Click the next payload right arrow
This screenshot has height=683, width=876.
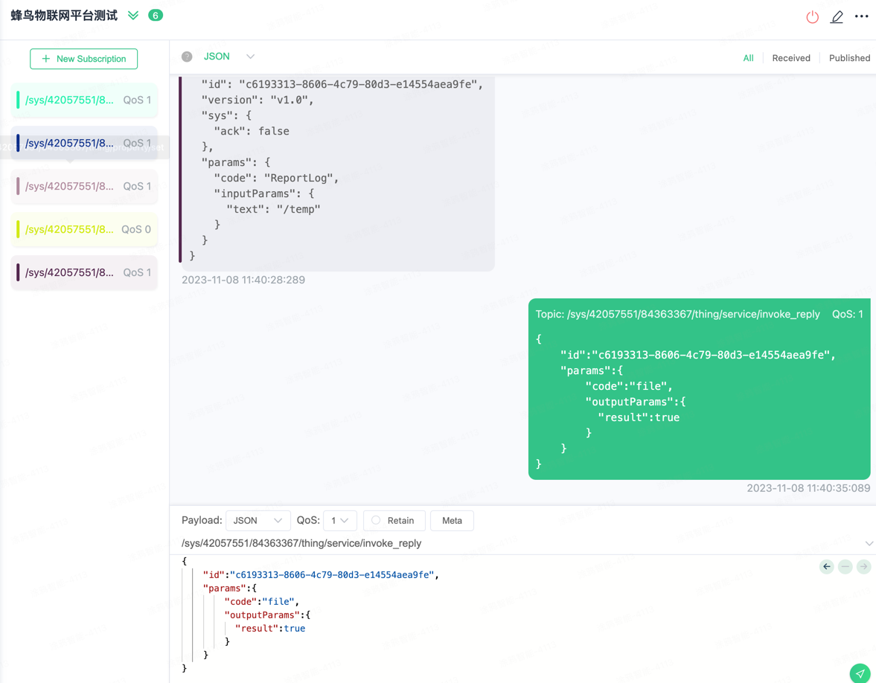[863, 567]
